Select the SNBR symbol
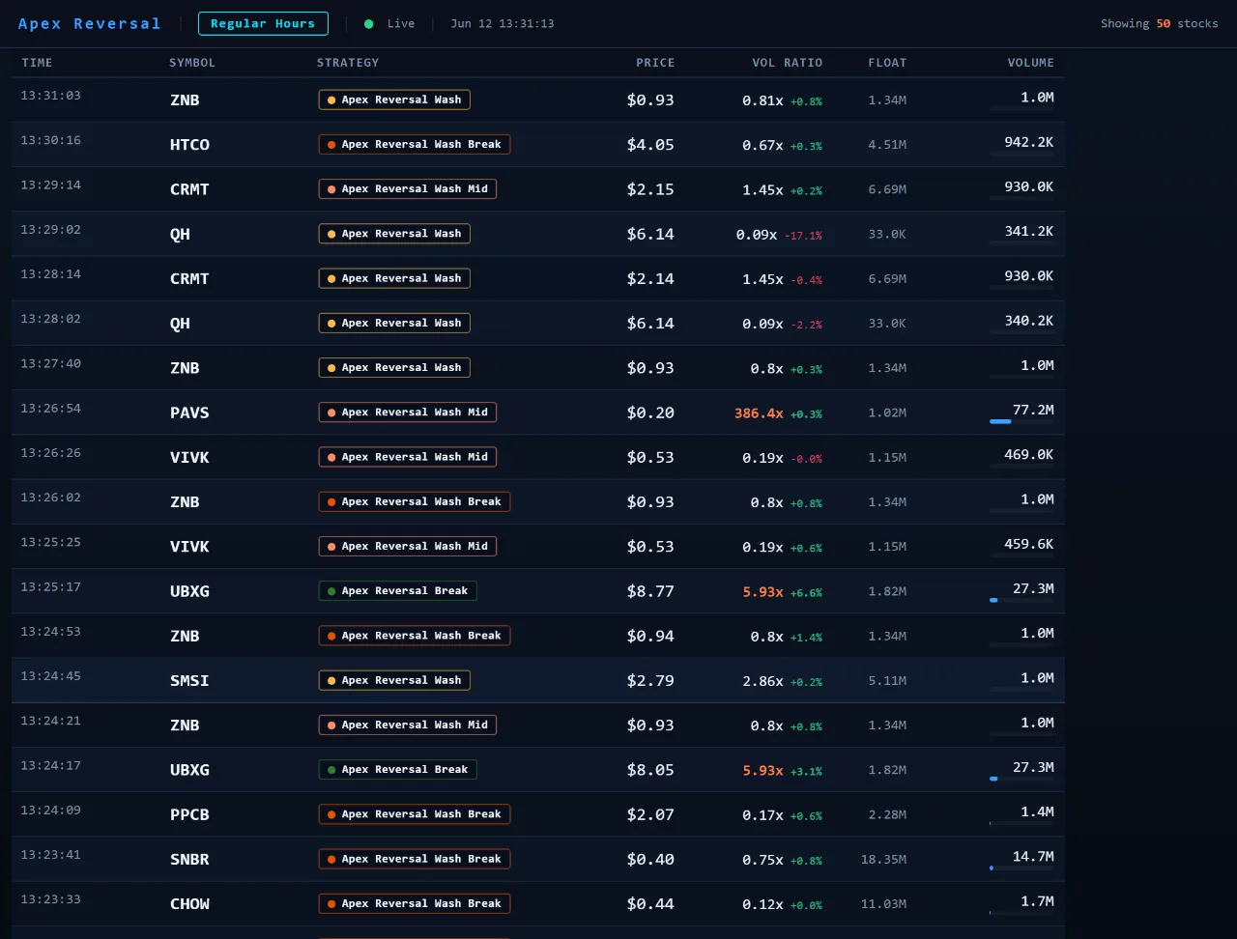1237x939 pixels. click(x=189, y=859)
